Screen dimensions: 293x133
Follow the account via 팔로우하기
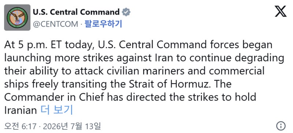click(103, 24)
